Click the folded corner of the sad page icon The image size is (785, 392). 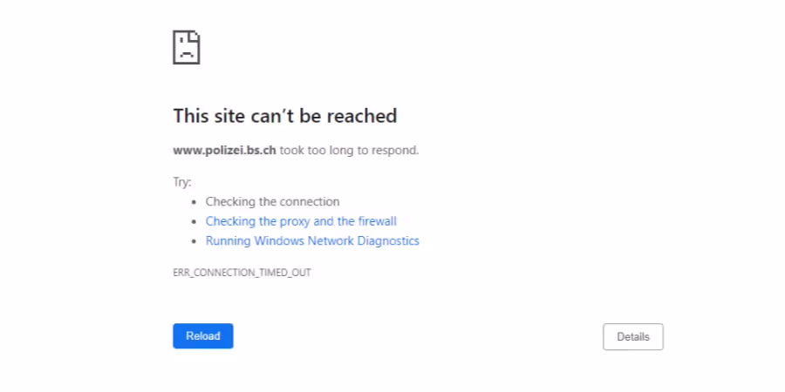point(195,36)
